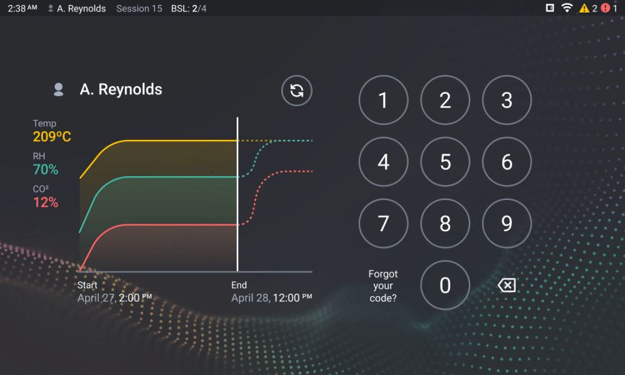
Task: Click the refresh icon beside A. Reynolds
Action: [x=297, y=91]
